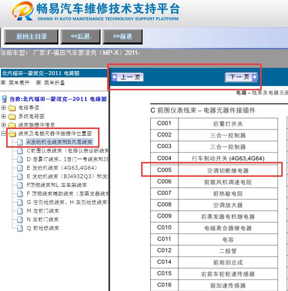Screen dimensions: 288x291
Task: Click the 前雨刮总成 table cell
Action: point(228,262)
